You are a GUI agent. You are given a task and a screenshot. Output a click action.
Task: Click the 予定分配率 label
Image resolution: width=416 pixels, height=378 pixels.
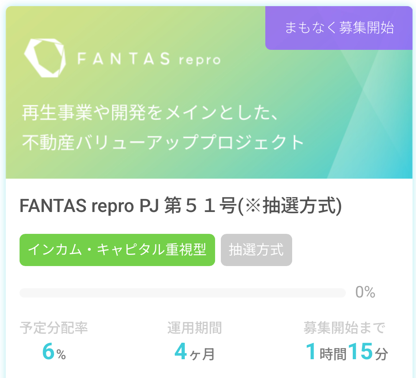point(54,328)
